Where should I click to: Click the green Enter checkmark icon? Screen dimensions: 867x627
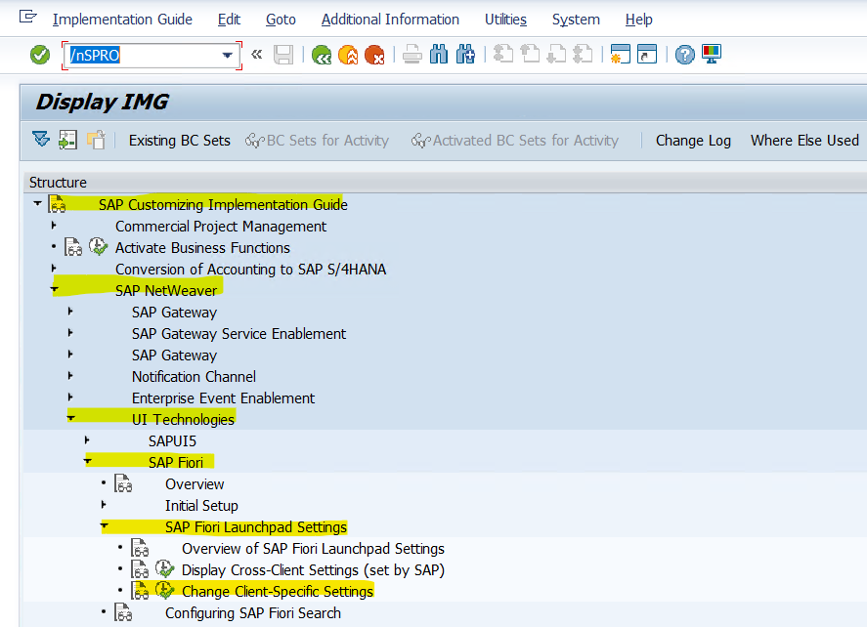pos(40,55)
